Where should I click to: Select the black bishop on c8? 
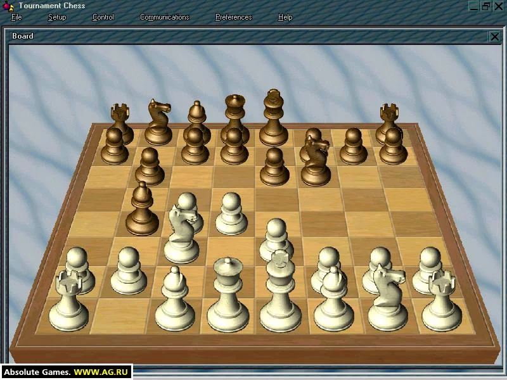(x=196, y=115)
